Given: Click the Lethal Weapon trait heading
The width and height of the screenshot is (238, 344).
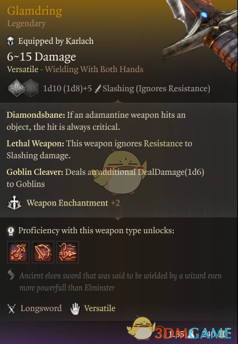Looking at the screenshot, I should (35, 144).
